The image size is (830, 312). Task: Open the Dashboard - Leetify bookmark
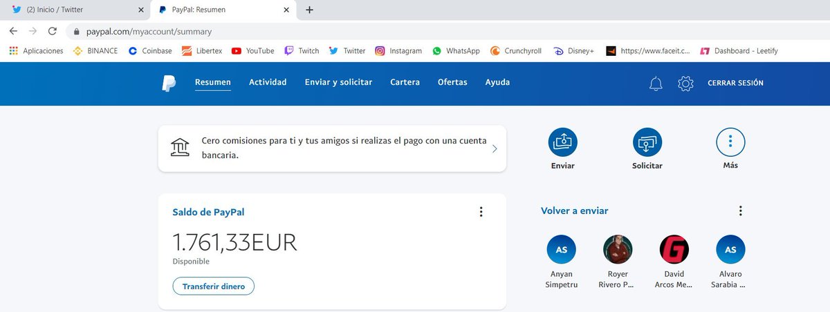[739, 50]
